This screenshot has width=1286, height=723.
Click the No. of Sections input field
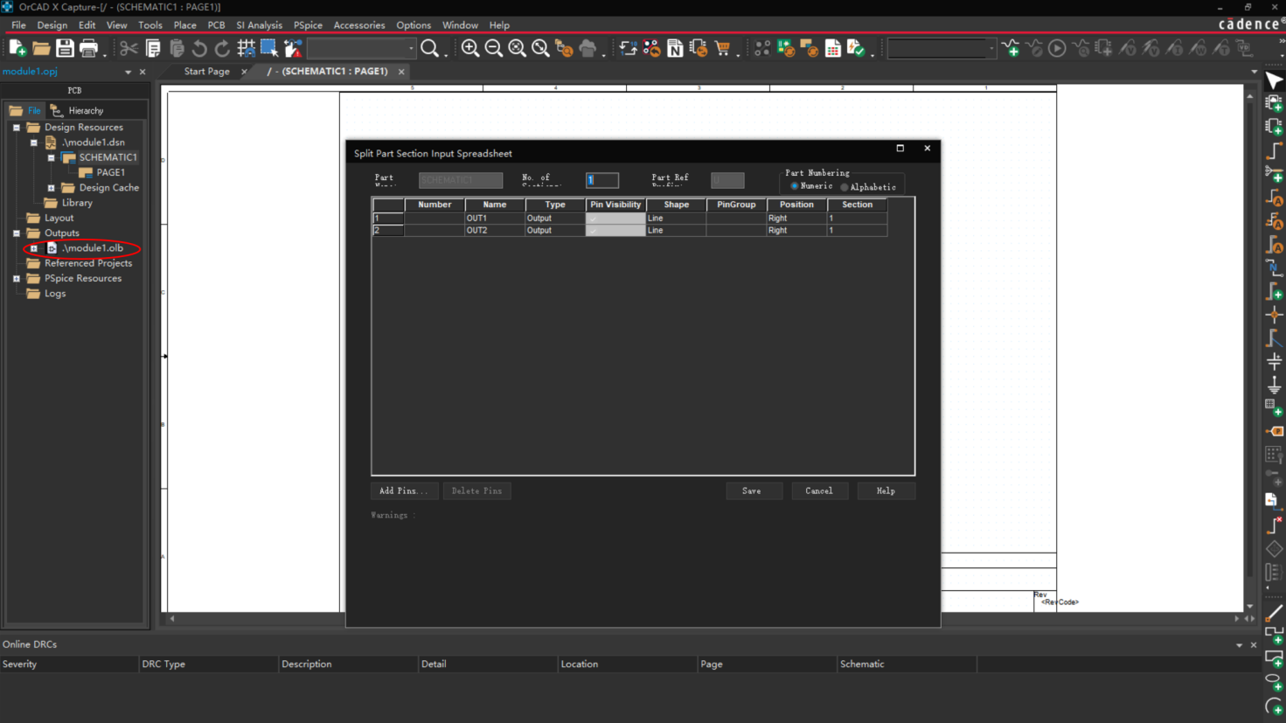tap(602, 180)
